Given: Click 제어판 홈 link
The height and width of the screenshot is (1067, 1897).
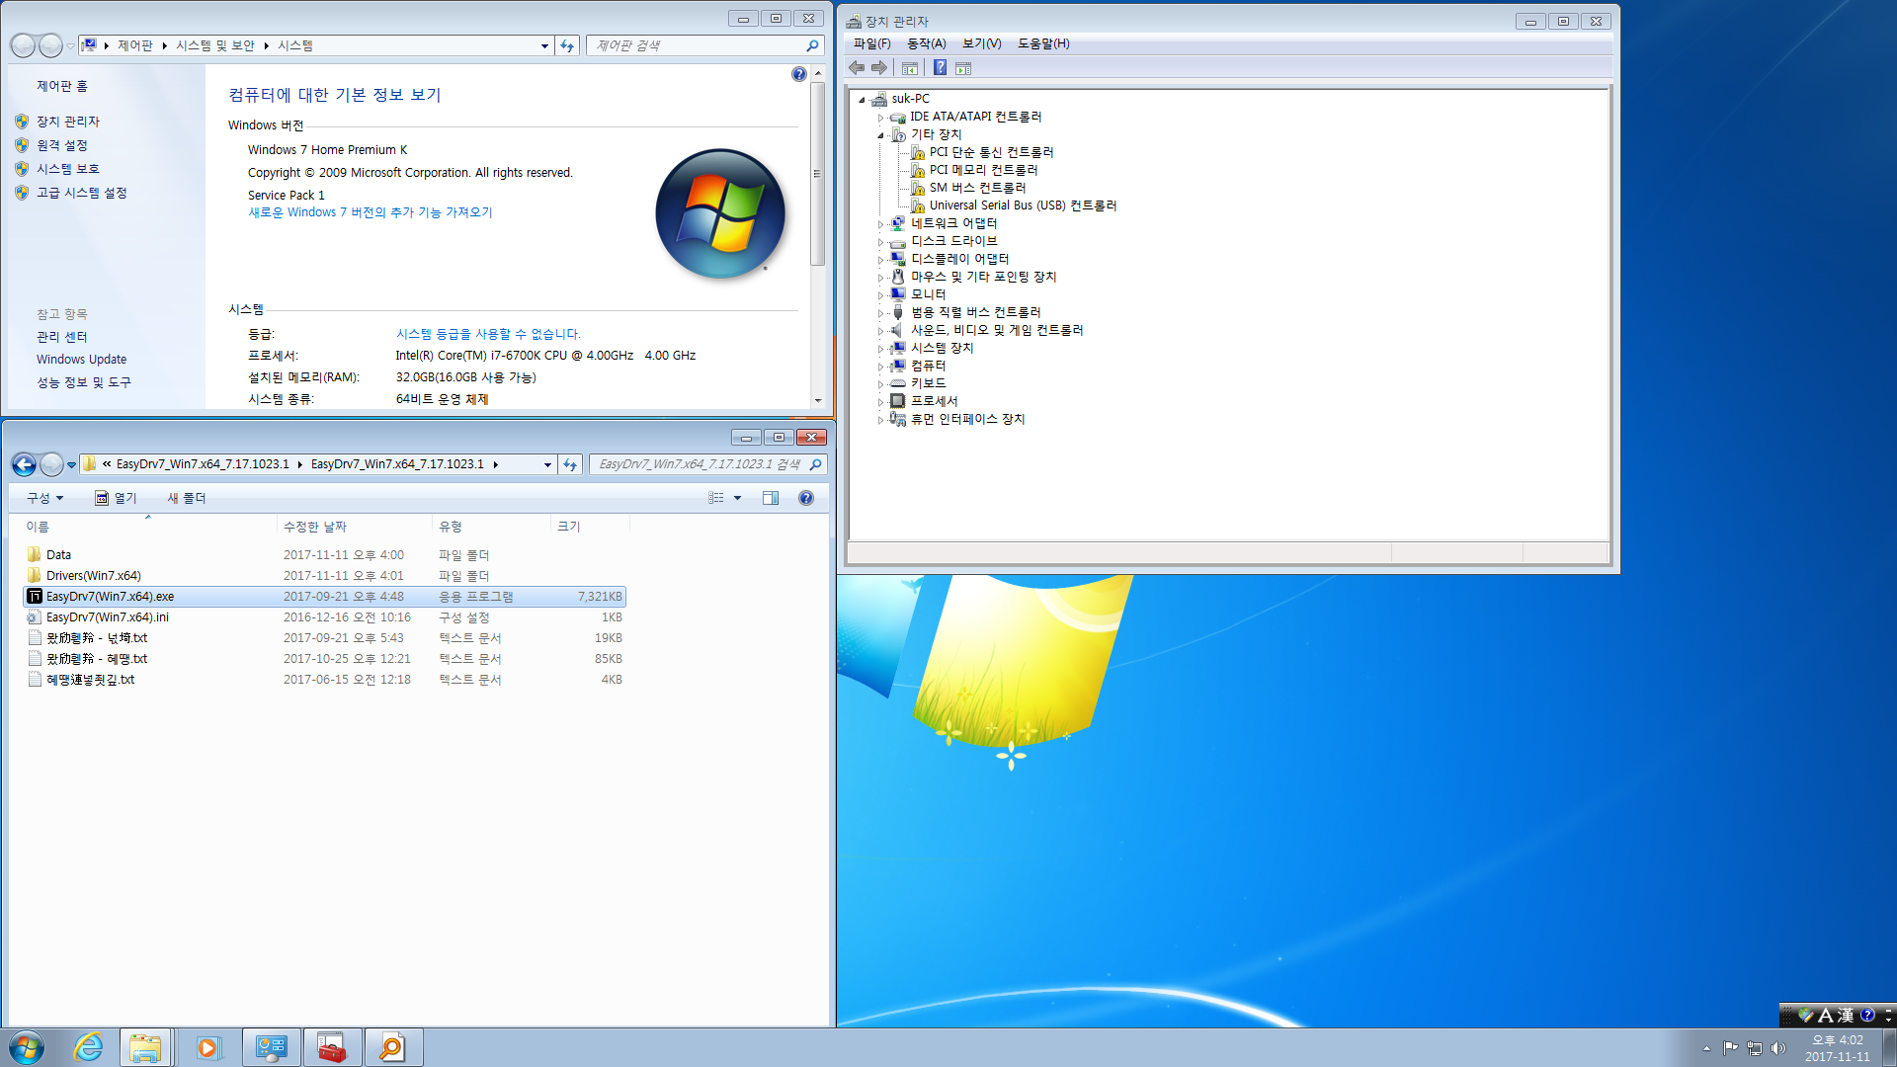Looking at the screenshot, I should pos(62,86).
